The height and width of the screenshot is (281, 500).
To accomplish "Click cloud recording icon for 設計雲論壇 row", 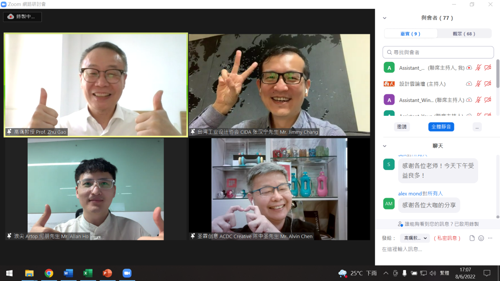I will pos(469,84).
